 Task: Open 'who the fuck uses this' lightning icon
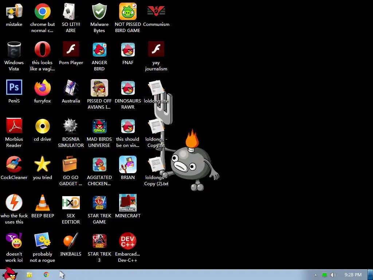point(14,202)
